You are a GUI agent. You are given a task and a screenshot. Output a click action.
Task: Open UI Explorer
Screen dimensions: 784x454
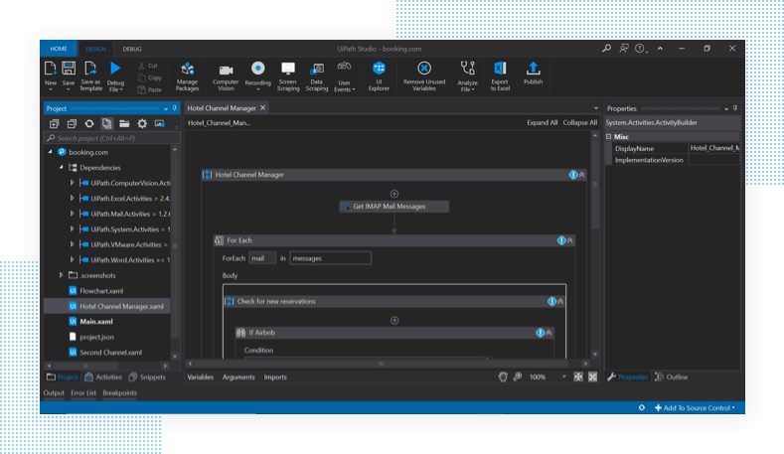(x=379, y=76)
